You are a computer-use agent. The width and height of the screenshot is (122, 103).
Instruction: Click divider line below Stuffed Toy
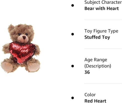[103, 48]
